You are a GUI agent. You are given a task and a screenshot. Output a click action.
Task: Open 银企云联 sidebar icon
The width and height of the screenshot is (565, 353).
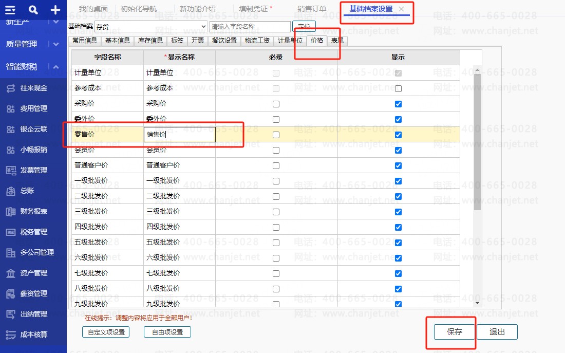coord(11,129)
